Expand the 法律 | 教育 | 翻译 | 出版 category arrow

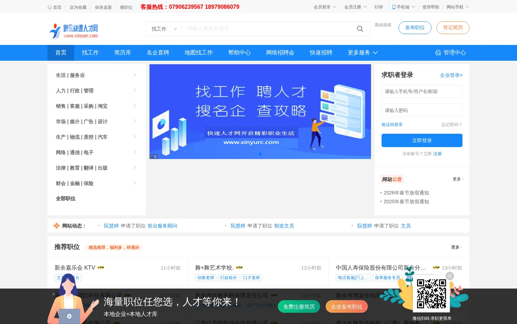(135, 167)
